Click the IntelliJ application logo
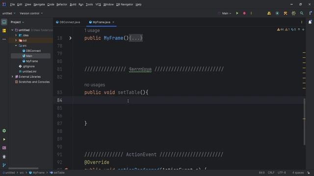The height and width of the screenshot is (176, 314). pos(4,4)
